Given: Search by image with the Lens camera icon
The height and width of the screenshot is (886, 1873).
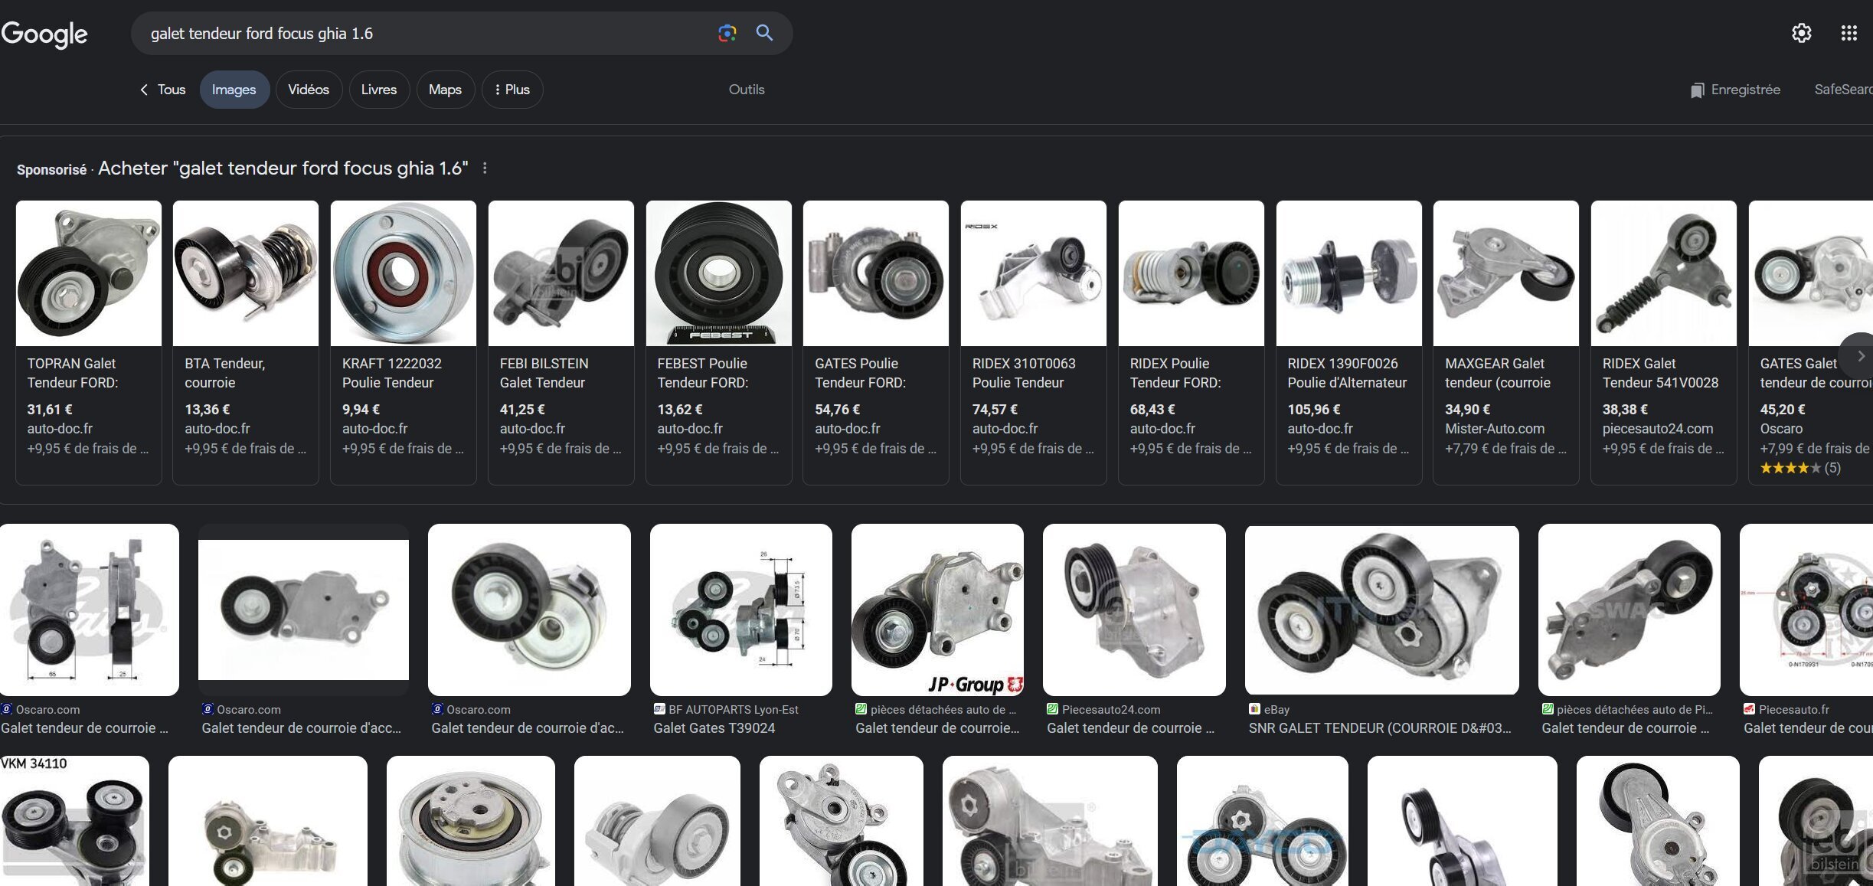Looking at the screenshot, I should 727,33.
